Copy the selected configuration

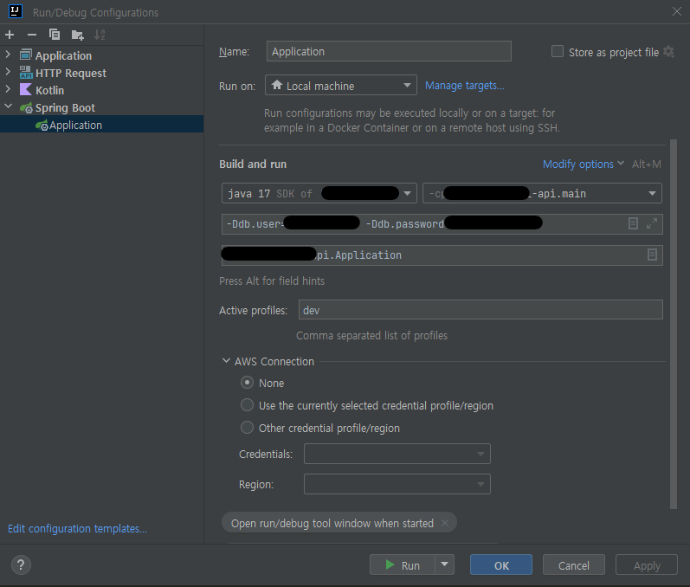[55, 35]
